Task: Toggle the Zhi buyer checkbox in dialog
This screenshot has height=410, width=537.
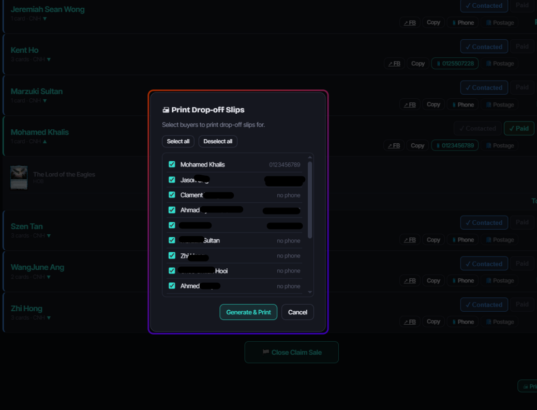Action: click(x=172, y=255)
